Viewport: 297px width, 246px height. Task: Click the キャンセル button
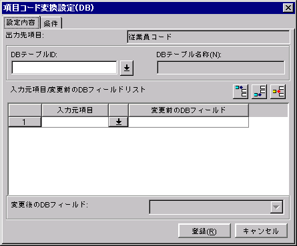point(261,231)
